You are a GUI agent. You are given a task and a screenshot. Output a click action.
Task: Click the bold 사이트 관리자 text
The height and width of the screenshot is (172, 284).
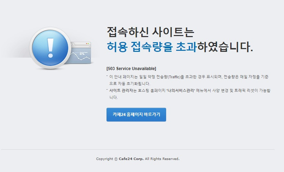pos(121,90)
